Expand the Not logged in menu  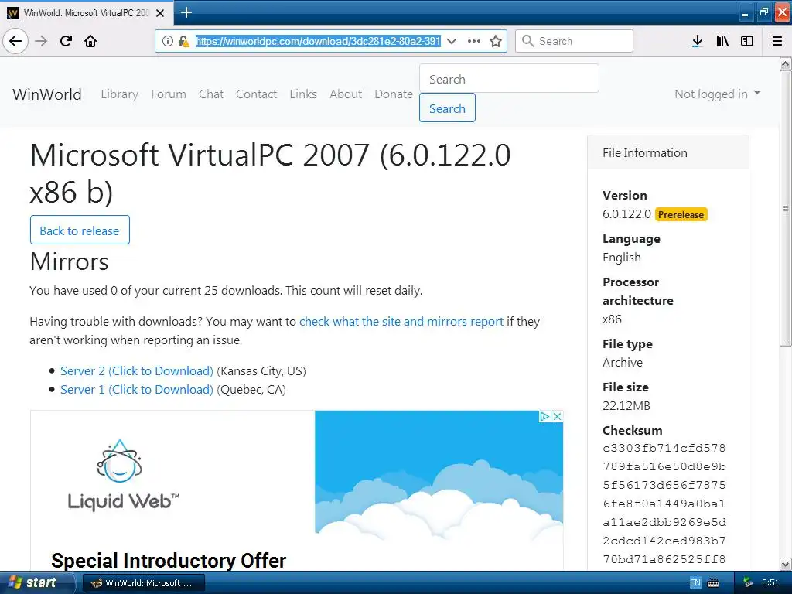[x=717, y=94]
